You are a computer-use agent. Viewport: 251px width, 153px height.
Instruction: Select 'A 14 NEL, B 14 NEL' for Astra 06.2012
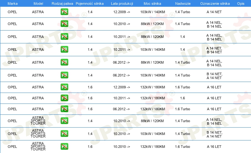coord(214,63)
